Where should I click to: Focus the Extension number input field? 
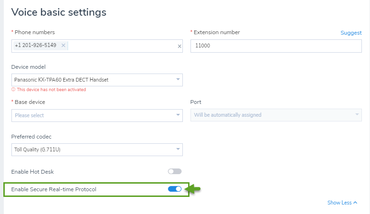[276, 46]
